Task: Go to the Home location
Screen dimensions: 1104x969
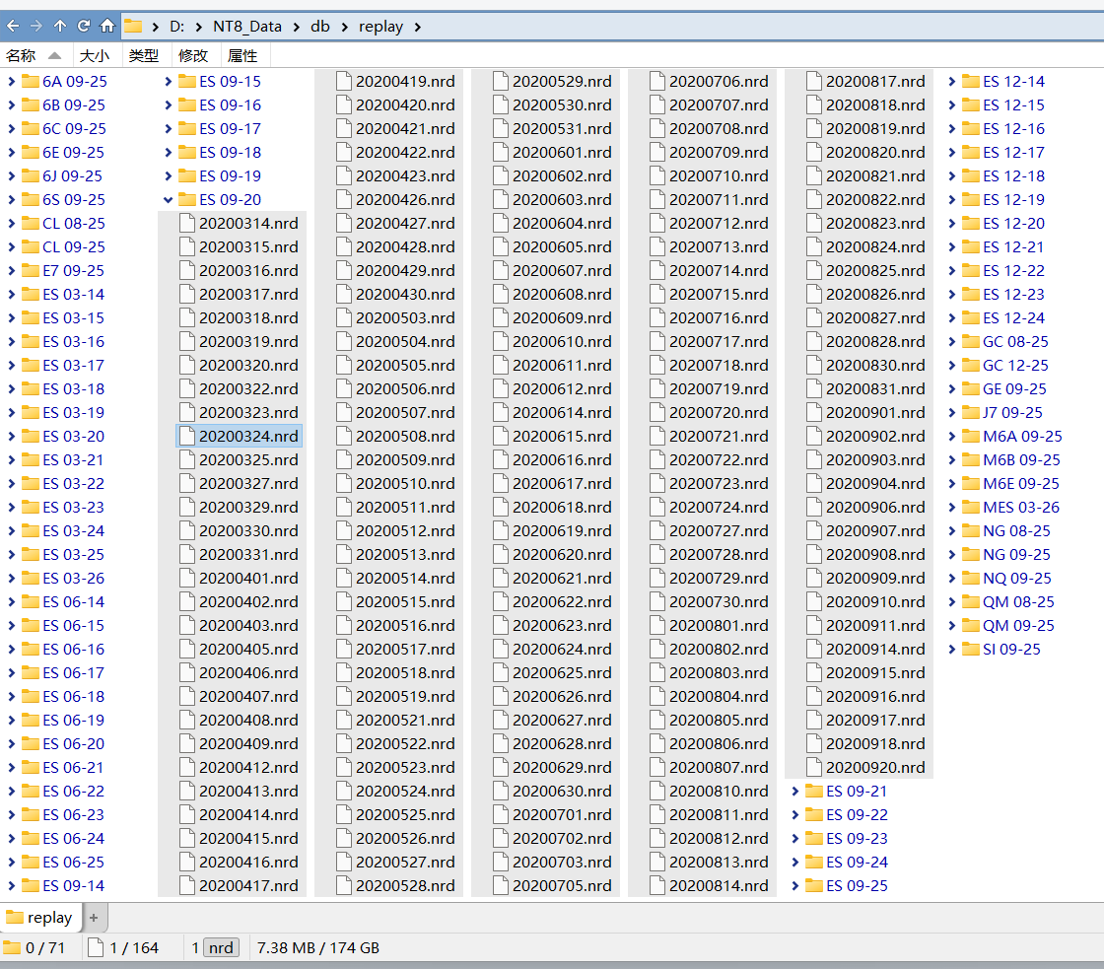Action: [107, 26]
